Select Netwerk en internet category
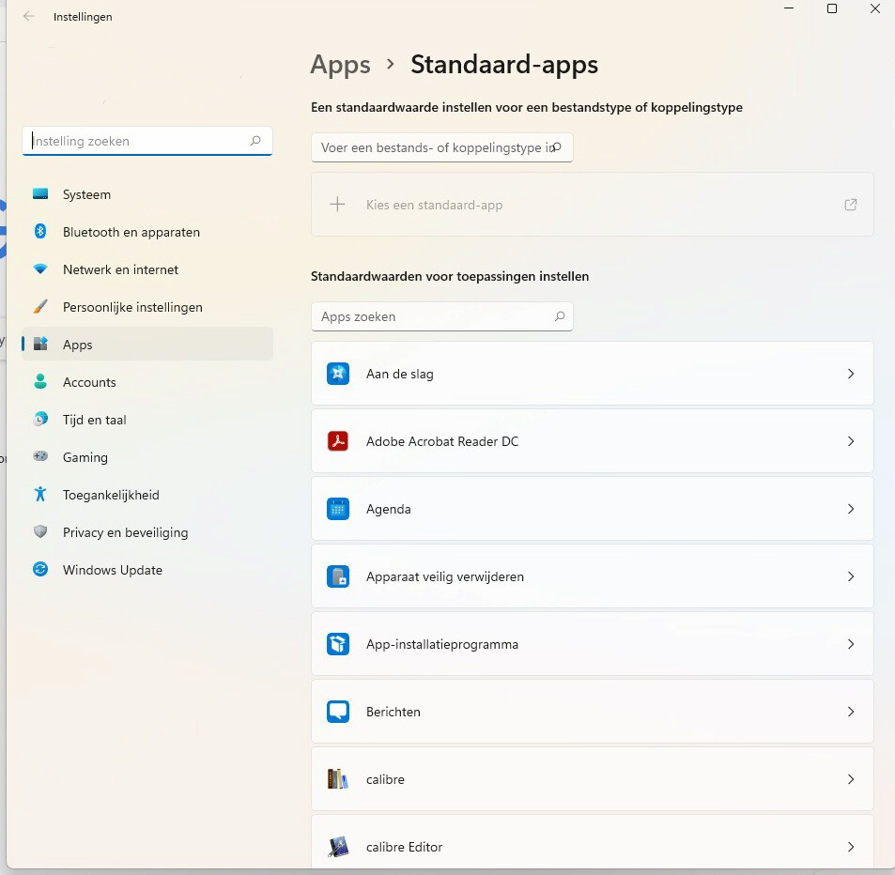 tap(147, 269)
